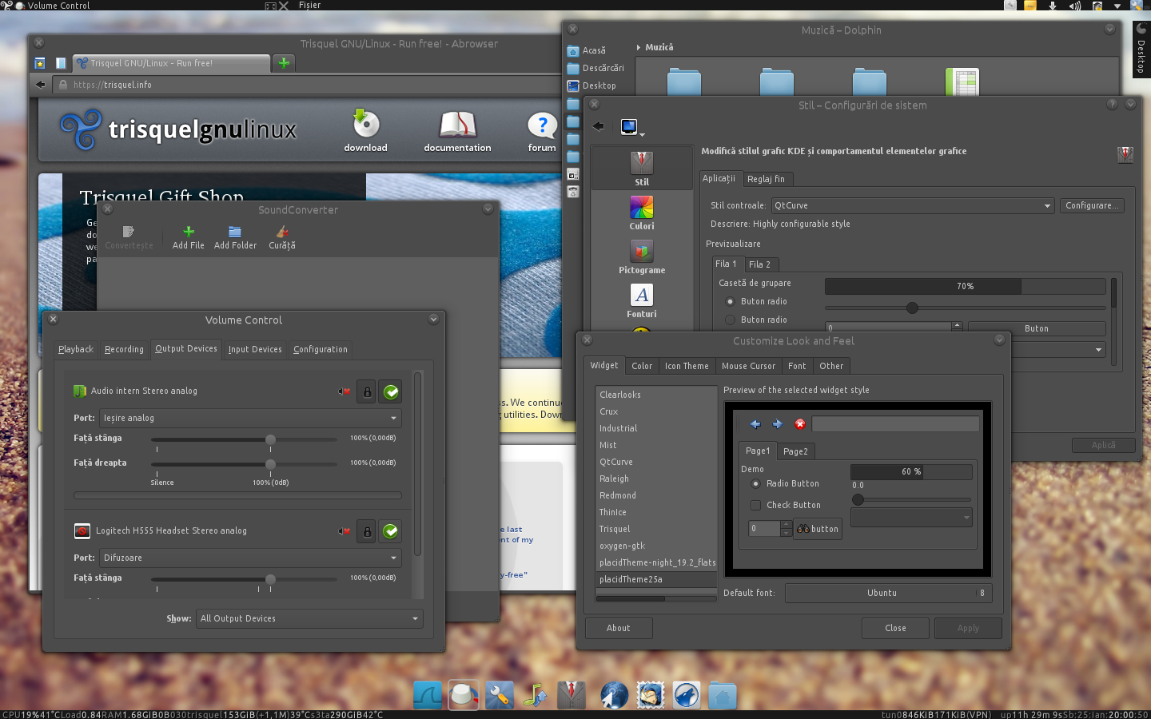The width and height of the screenshot is (1151, 719).
Task: Click the forward arrow in the widget preview
Action: pos(777,424)
